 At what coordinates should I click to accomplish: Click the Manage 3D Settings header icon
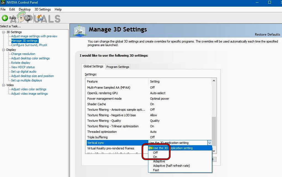pos(80,30)
